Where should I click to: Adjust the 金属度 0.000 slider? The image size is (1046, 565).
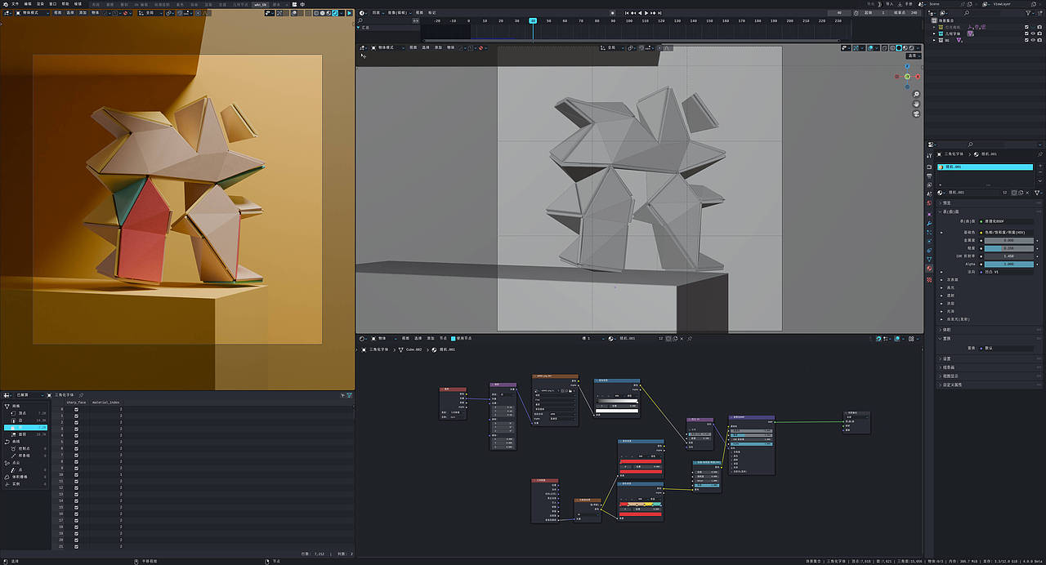point(1008,241)
